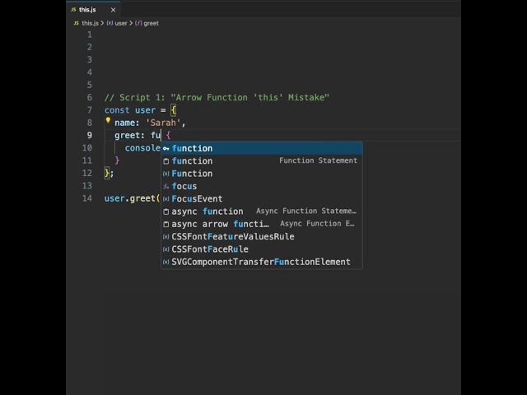Image resolution: width=527 pixels, height=395 pixels.
Task: Click the JS icon in the breadcrumb
Action: pyautogui.click(x=77, y=23)
